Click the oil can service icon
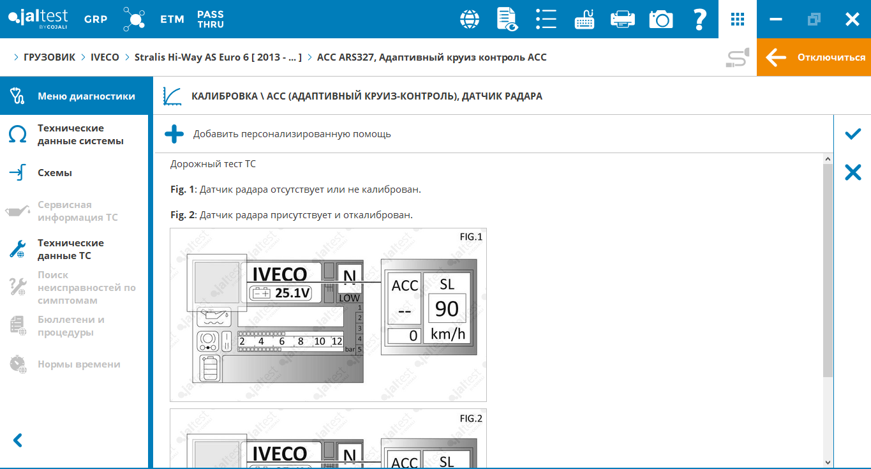871x469 pixels. click(x=18, y=211)
